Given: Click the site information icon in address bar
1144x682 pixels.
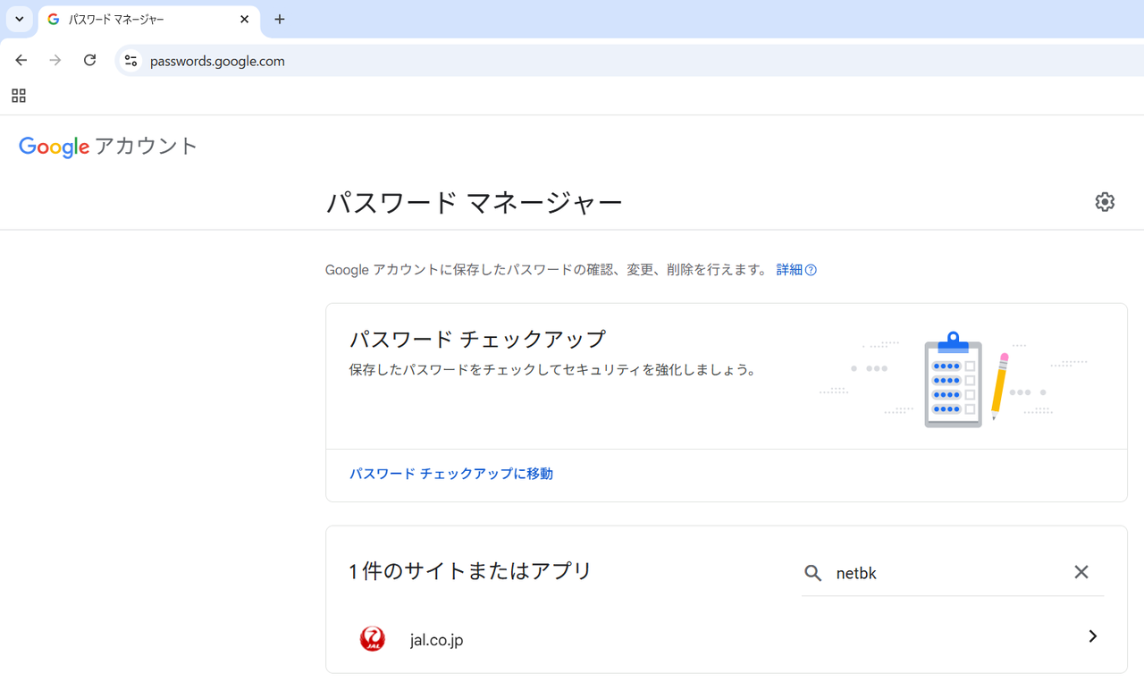Looking at the screenshot, I should (x=130, y=60).
